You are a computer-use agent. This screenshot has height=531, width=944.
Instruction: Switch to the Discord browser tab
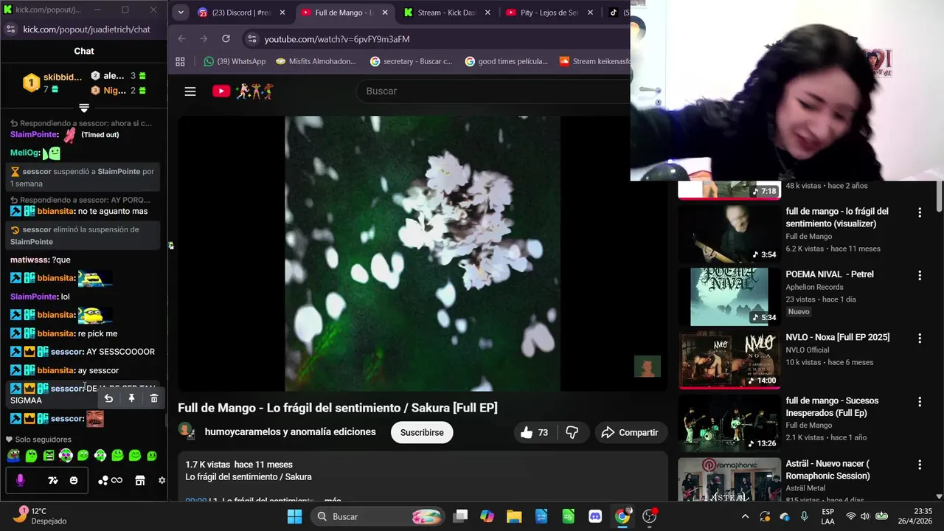tap(243, 13)
